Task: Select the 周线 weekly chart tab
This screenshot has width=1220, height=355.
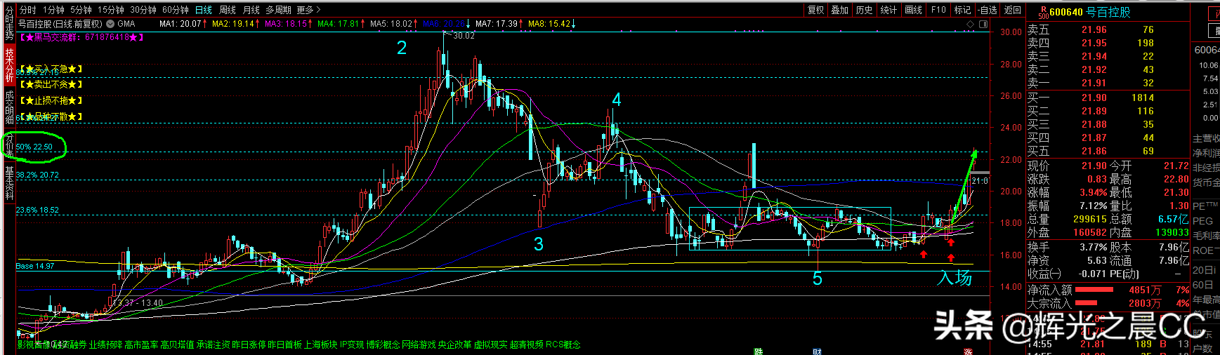Action: coord(227,10)
